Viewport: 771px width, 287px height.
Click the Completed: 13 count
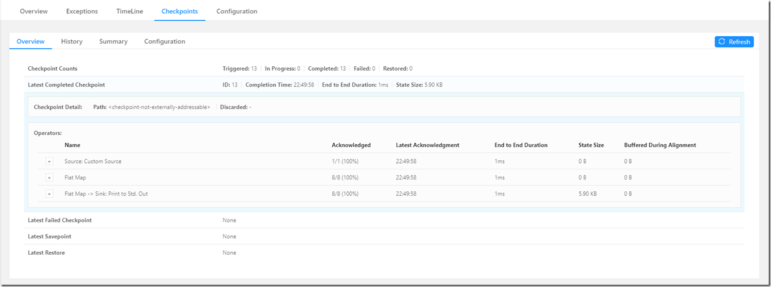pyautogui.click(x=327, y=68)
